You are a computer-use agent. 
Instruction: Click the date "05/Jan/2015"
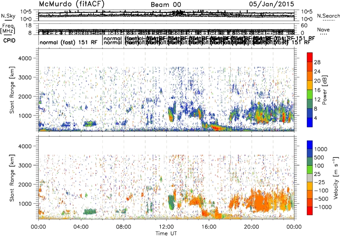pyautogui.click(x=272, y=4)
